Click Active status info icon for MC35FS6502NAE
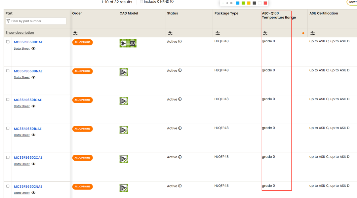Image resolution: width=357 pixels, height=198 pixels. [x=180, y=186]
